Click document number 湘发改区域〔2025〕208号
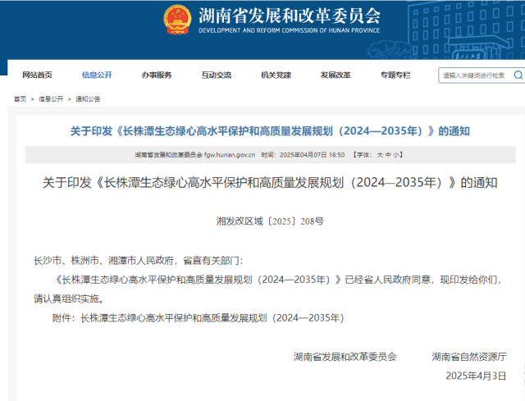The width and height of the screenshot is (525, 401). click(270, 221)
